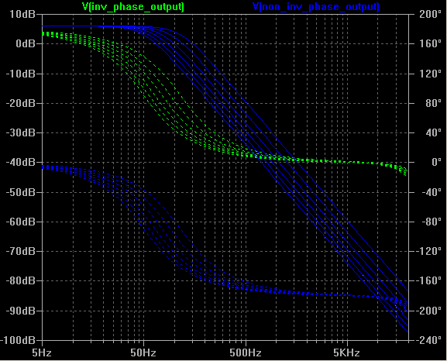Click the 200° phase axis label
This screenshot has height=361, width=447.
coord(431,14)
